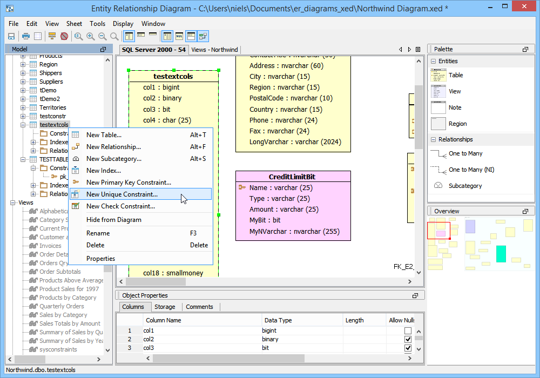Screen dimensions: 540x378
Task: Collapse the testextcols tree node
Action: pyautogui.click(x=23, y=125)
